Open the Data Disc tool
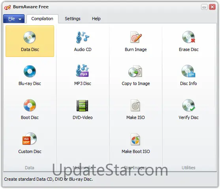The height and width of the screenshot is (189, 220). coord(30,41)
